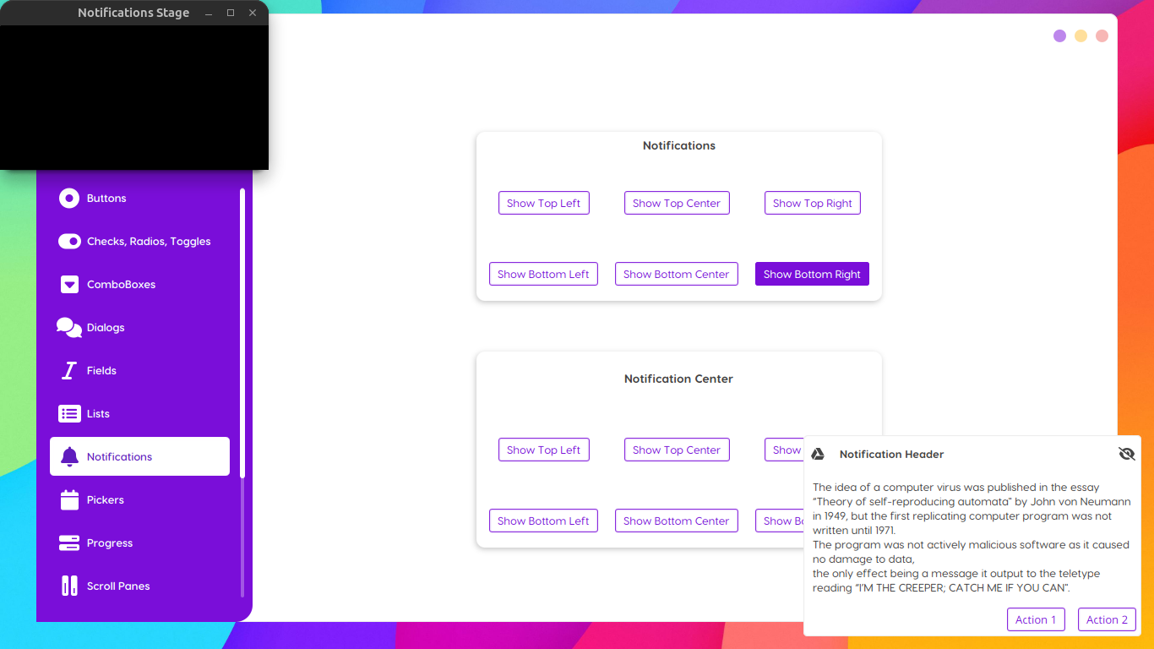Open ComboBoxes via its sidebar icon
Viewport: 1154px width, 649px height.
(x=69, y=284)
